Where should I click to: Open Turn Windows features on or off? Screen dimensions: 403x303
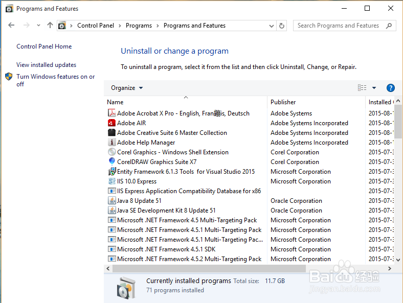56,80
